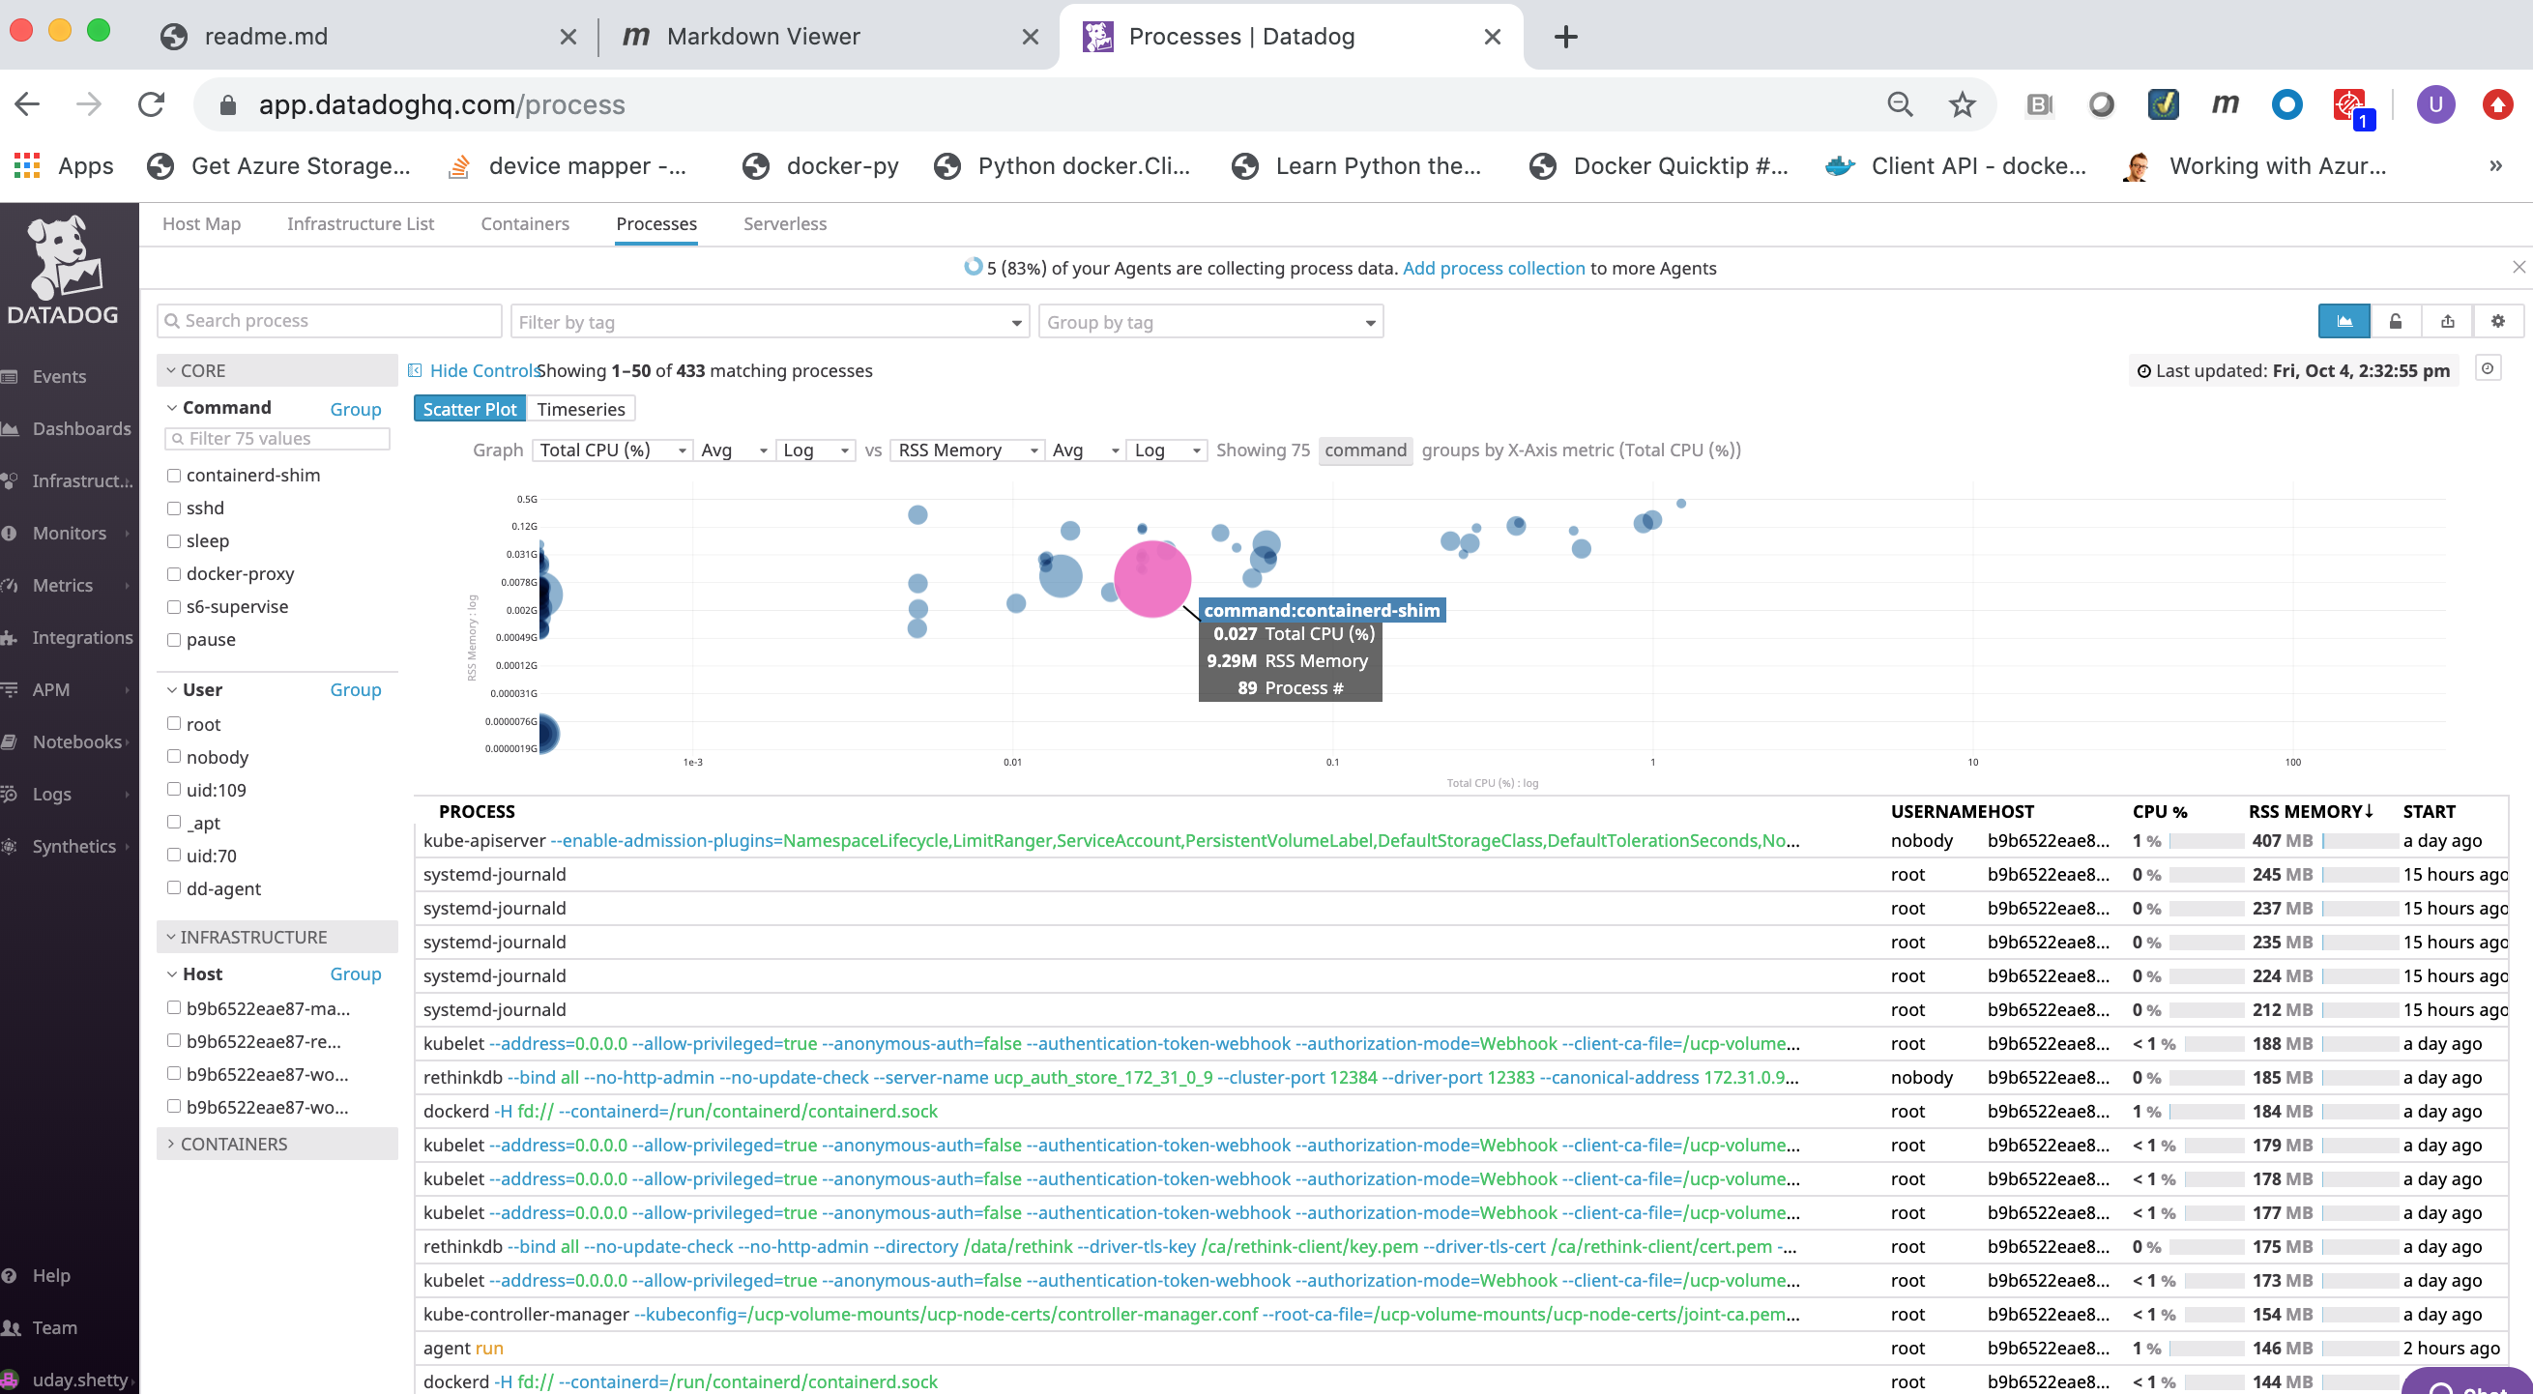Open Help in the sidebar
Viewport: 2533px width, 1394px height.
[x=51, y=1275]
